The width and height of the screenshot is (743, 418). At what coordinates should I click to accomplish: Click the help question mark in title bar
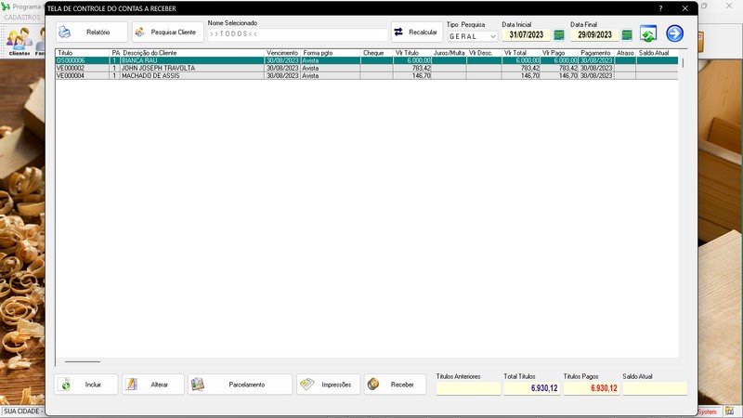(660, 7)
